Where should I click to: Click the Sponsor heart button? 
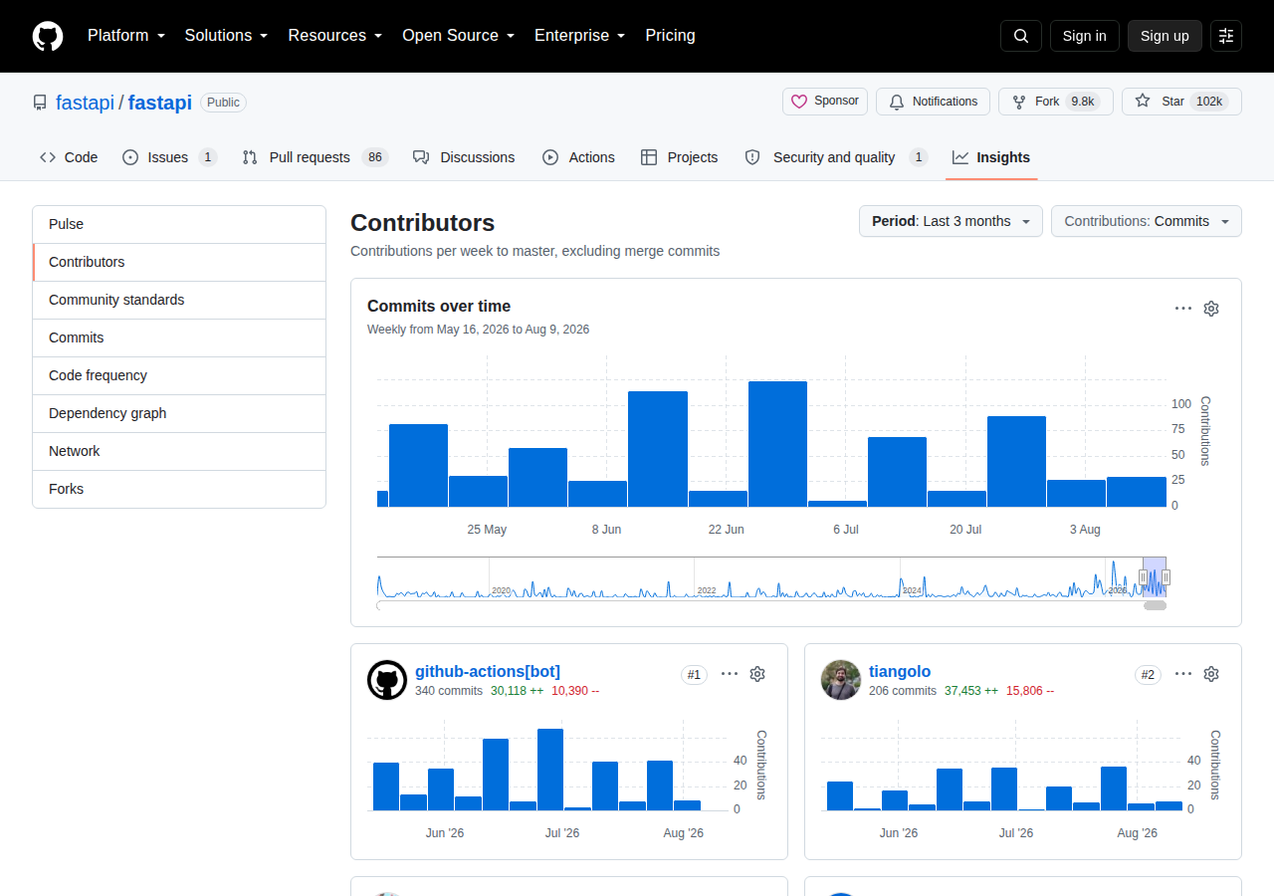[825, 102]
